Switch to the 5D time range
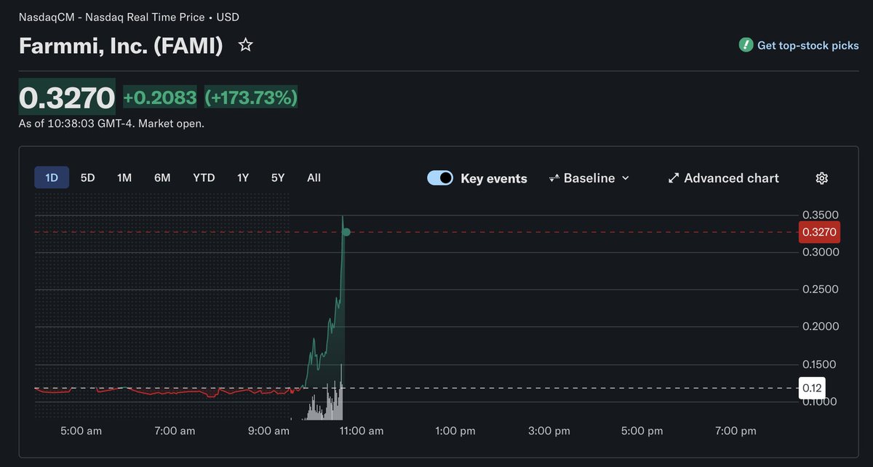The width and height of the screenshot is (873, 467). pos(87,177)
